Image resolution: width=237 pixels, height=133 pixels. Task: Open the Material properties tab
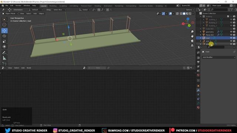click(198, 108)
